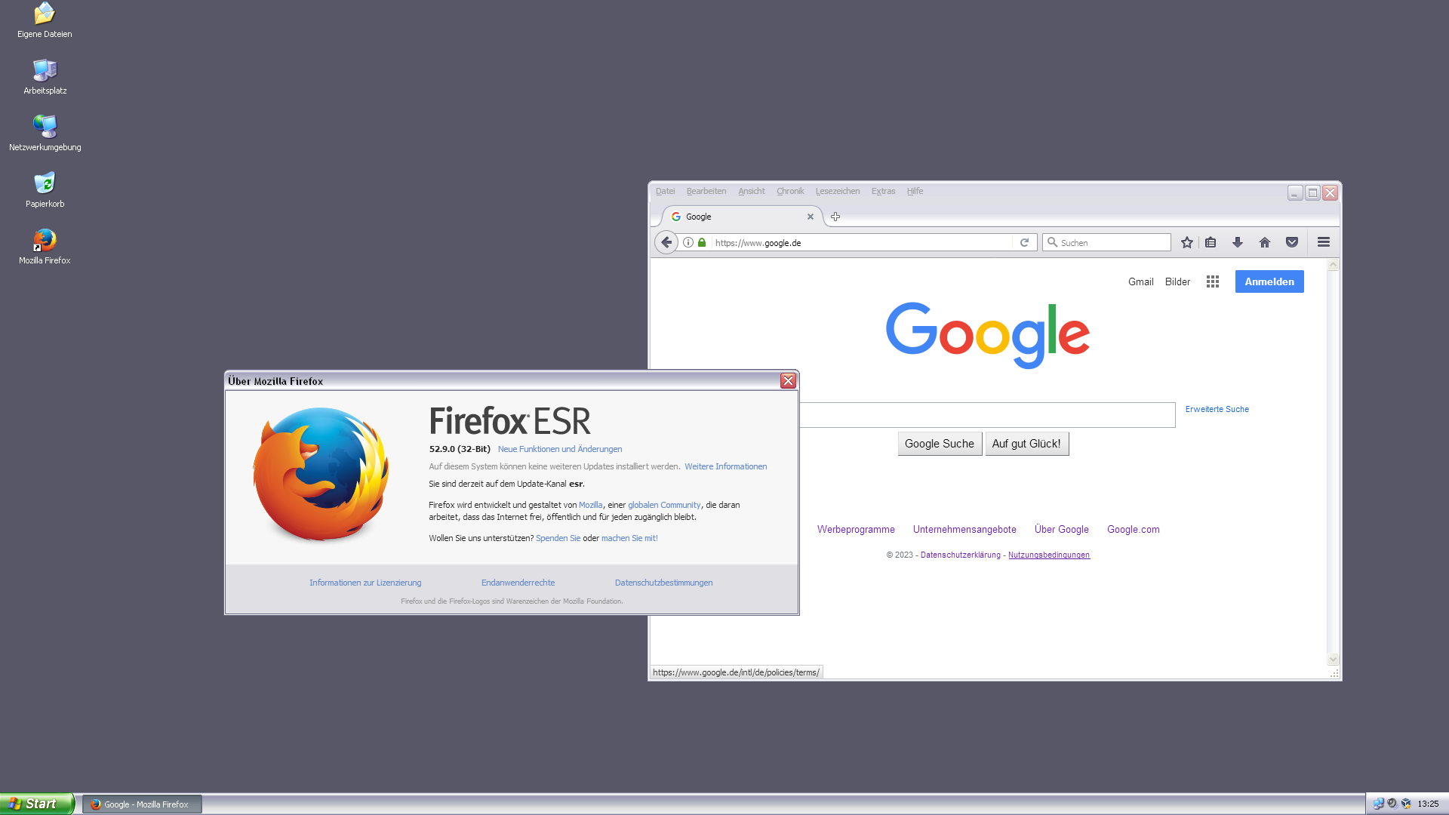Click the Auf gut Glück! button
Screen dimensions: 1449x815
(x=1026, y=444)
